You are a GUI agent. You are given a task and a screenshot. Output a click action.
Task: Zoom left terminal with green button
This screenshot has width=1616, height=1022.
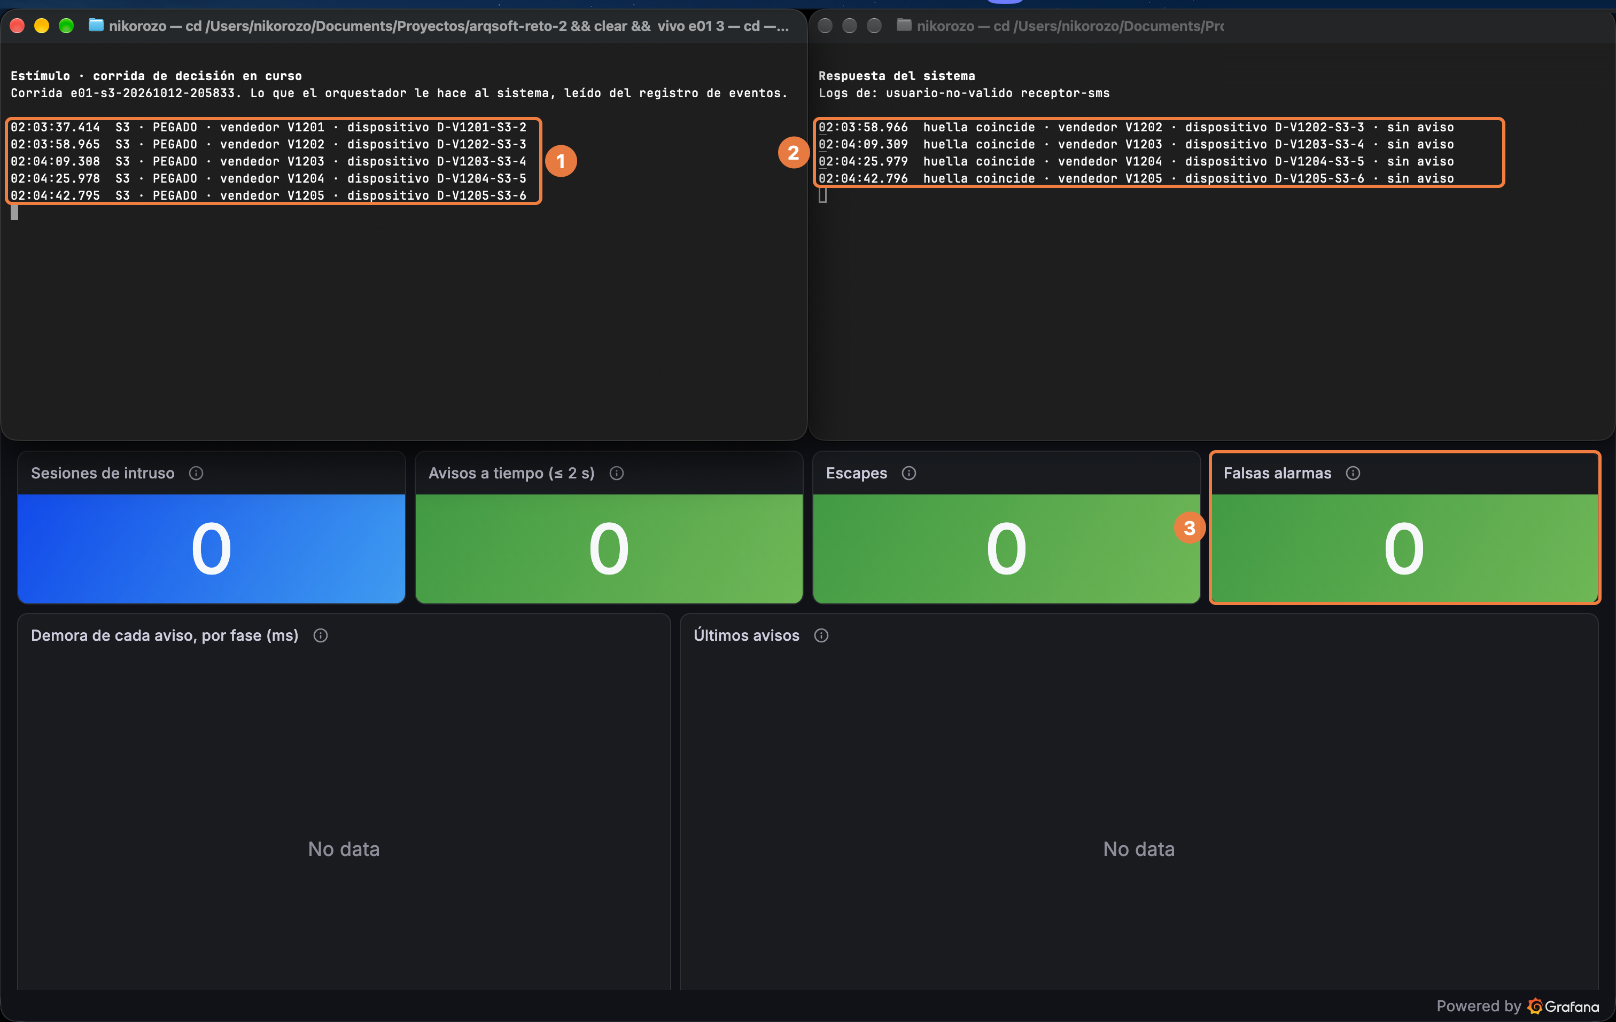point(66,26)
